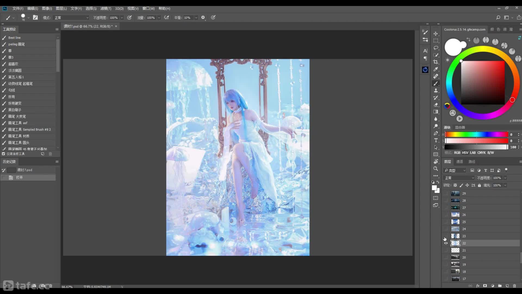The height and width of the screenshot is (294, 522).
Task: Open the brush preset picker arrow
Action: (28, 18)
